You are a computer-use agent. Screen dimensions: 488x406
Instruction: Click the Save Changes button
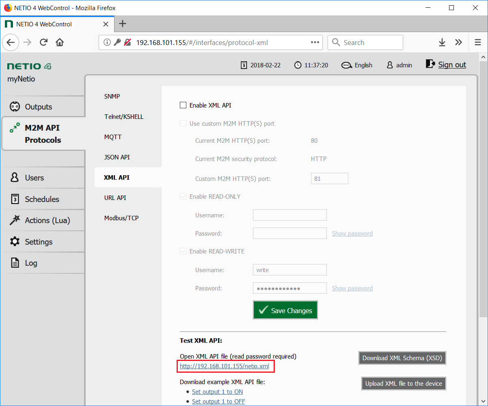pyautogui.click(x=285, y=310)
